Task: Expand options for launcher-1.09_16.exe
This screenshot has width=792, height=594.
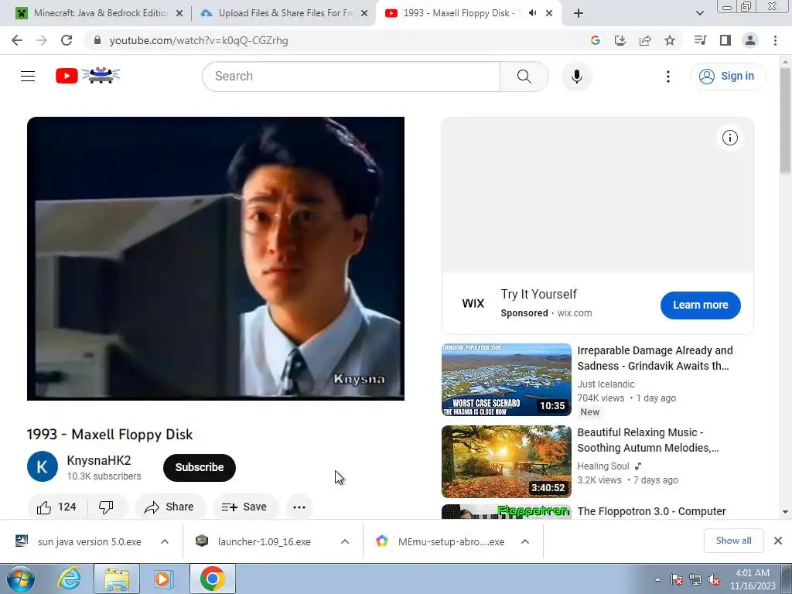Action: tap(345, 541)
